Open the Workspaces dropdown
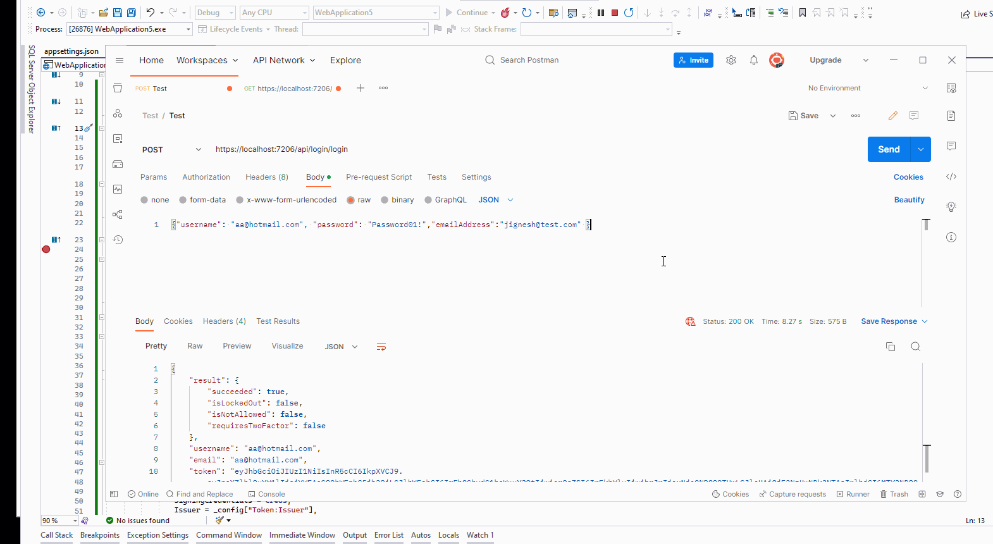 click(x=207, y=60)
